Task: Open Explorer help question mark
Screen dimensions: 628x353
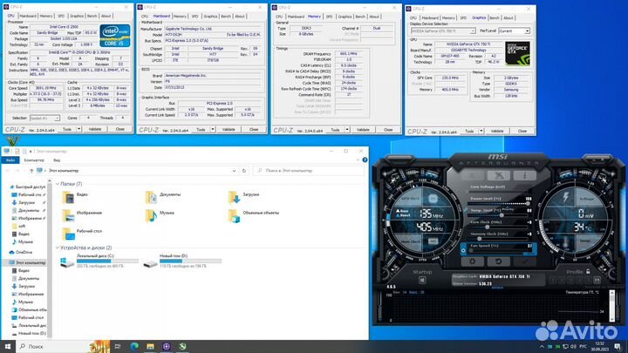Action: point(365,160)
